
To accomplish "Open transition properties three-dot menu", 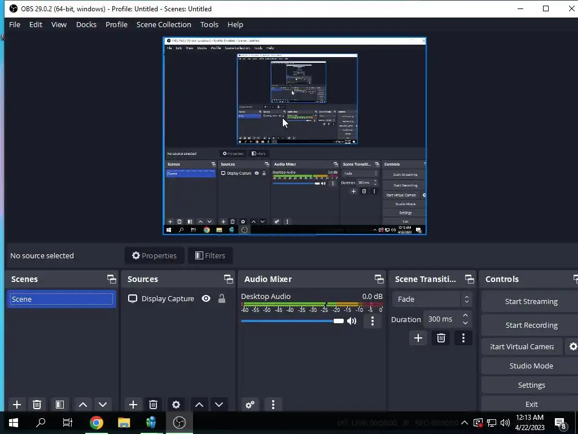I will click(x=463, y=338).
